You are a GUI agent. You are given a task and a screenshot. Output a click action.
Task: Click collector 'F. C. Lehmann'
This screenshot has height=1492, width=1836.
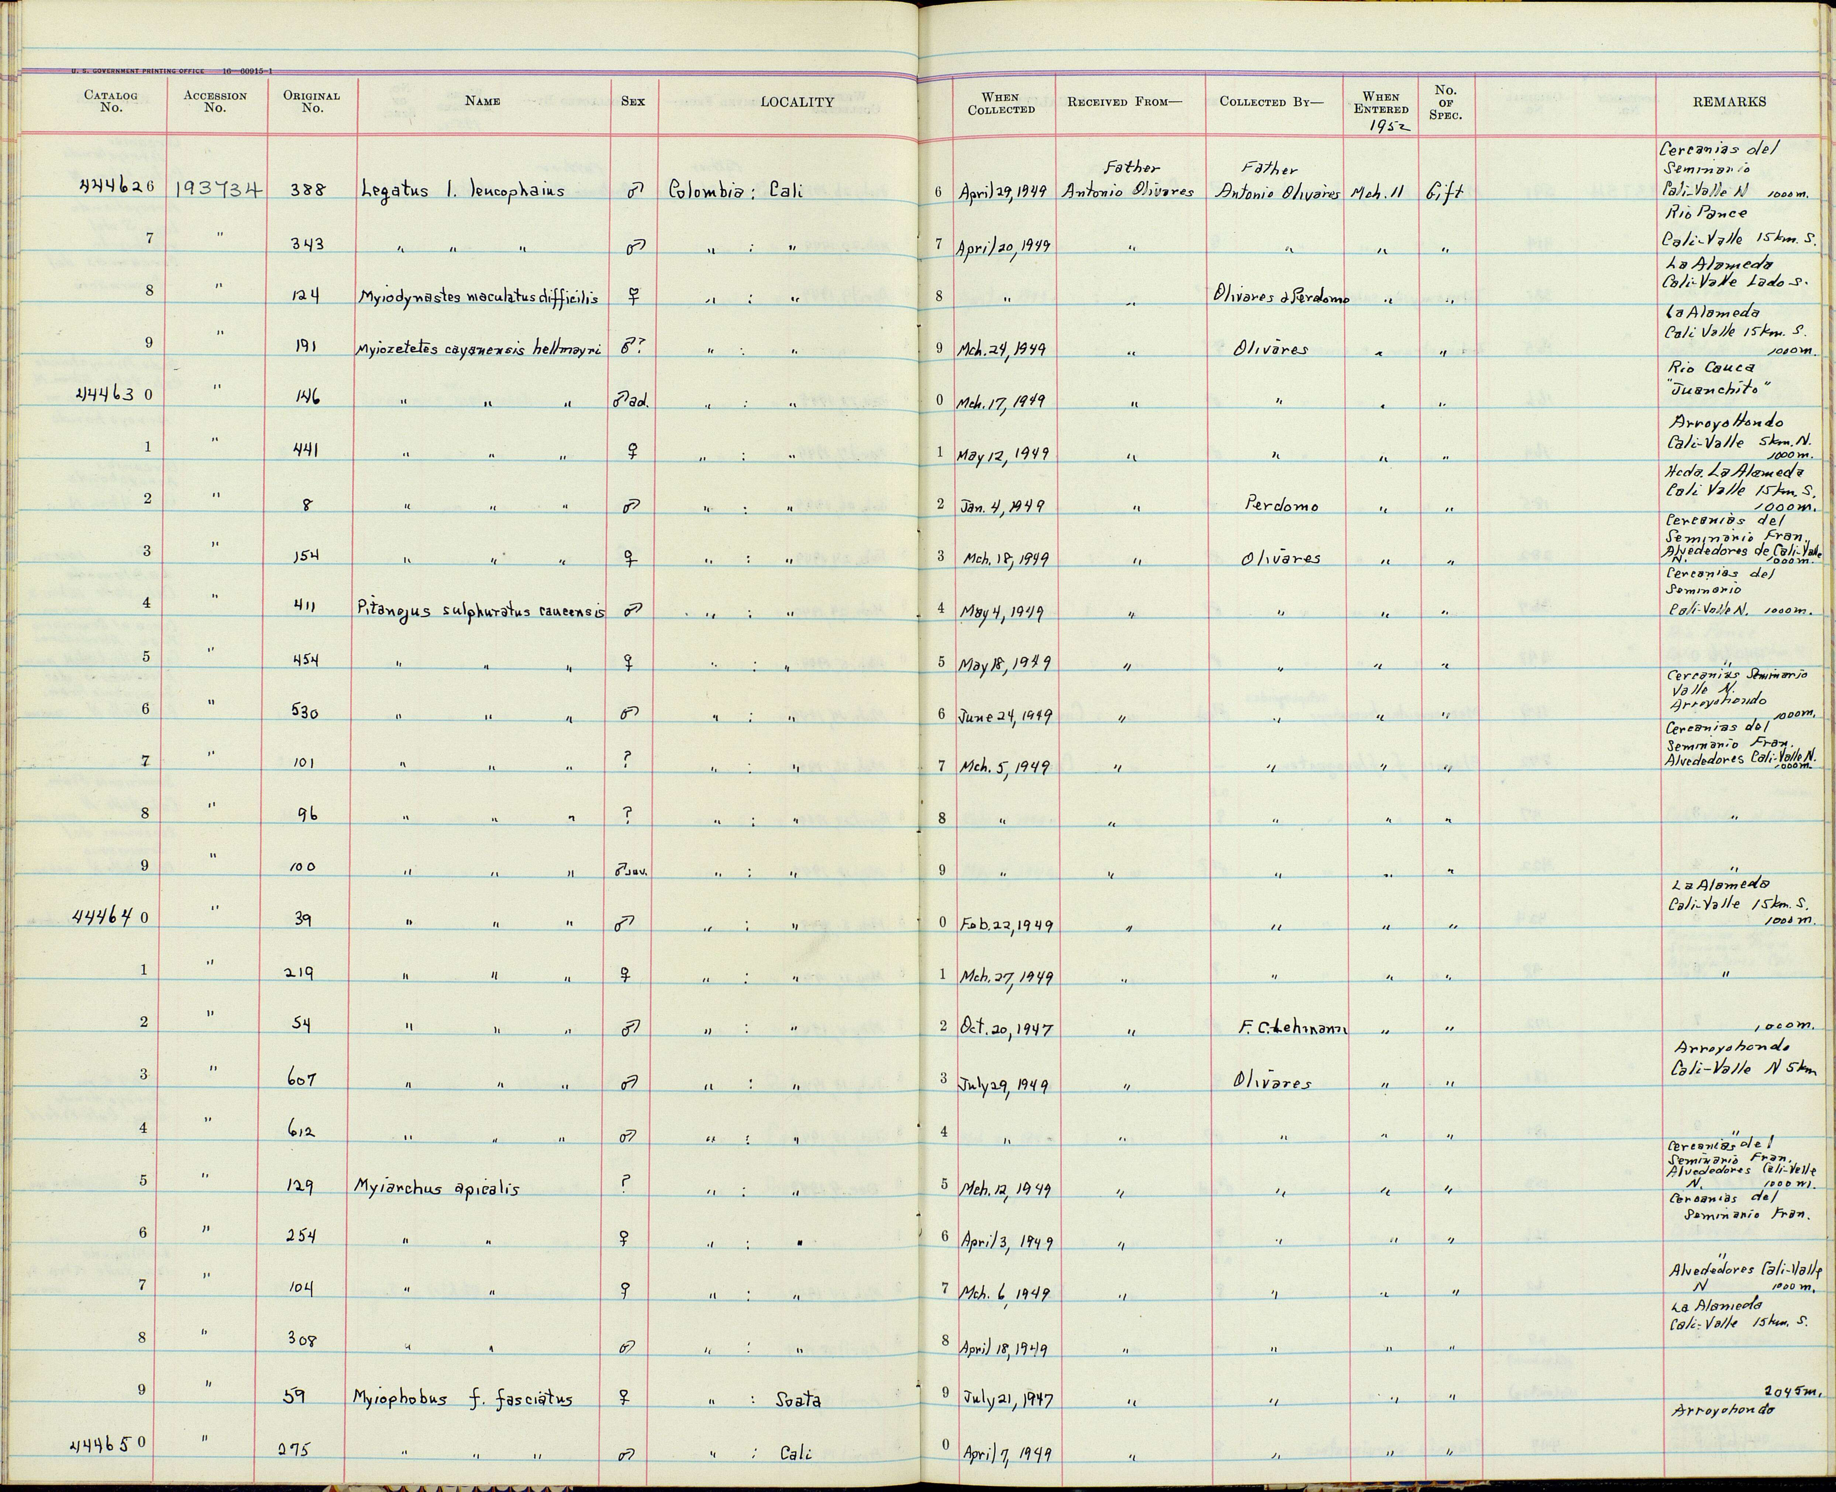coord(1294,1028)
